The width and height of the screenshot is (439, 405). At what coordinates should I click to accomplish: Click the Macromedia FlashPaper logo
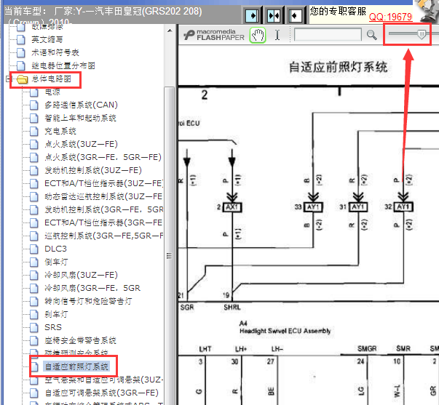pos(214,34)
